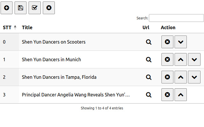
Task: Select title 'Principal Dancer Angelia Wang Reveals Shen Yun'
Action: [x=76, y=95]
